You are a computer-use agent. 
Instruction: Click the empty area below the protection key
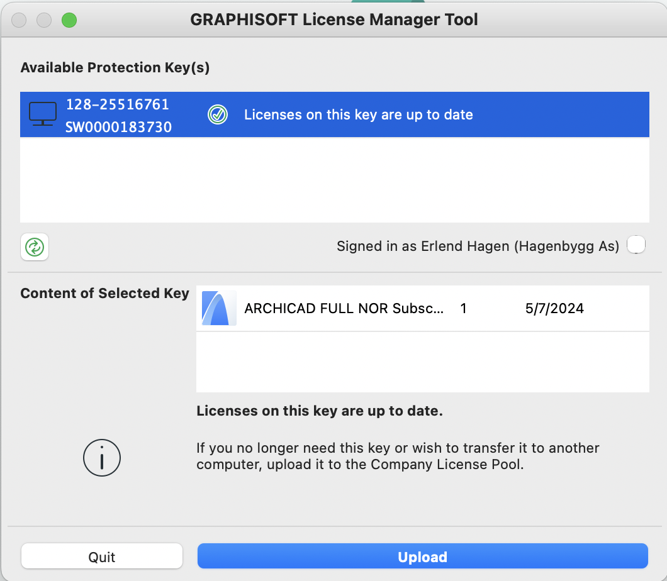tap(334, 179)
